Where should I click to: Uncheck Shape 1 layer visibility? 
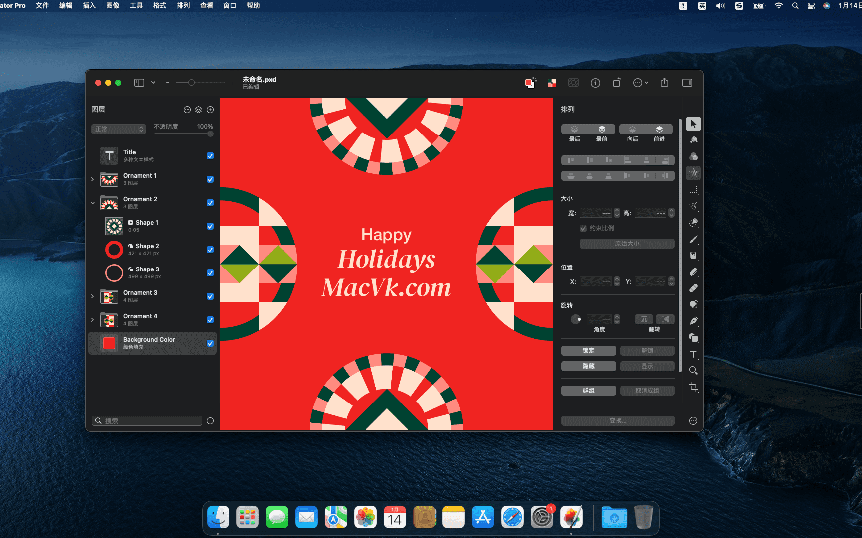tap(210, 226)
